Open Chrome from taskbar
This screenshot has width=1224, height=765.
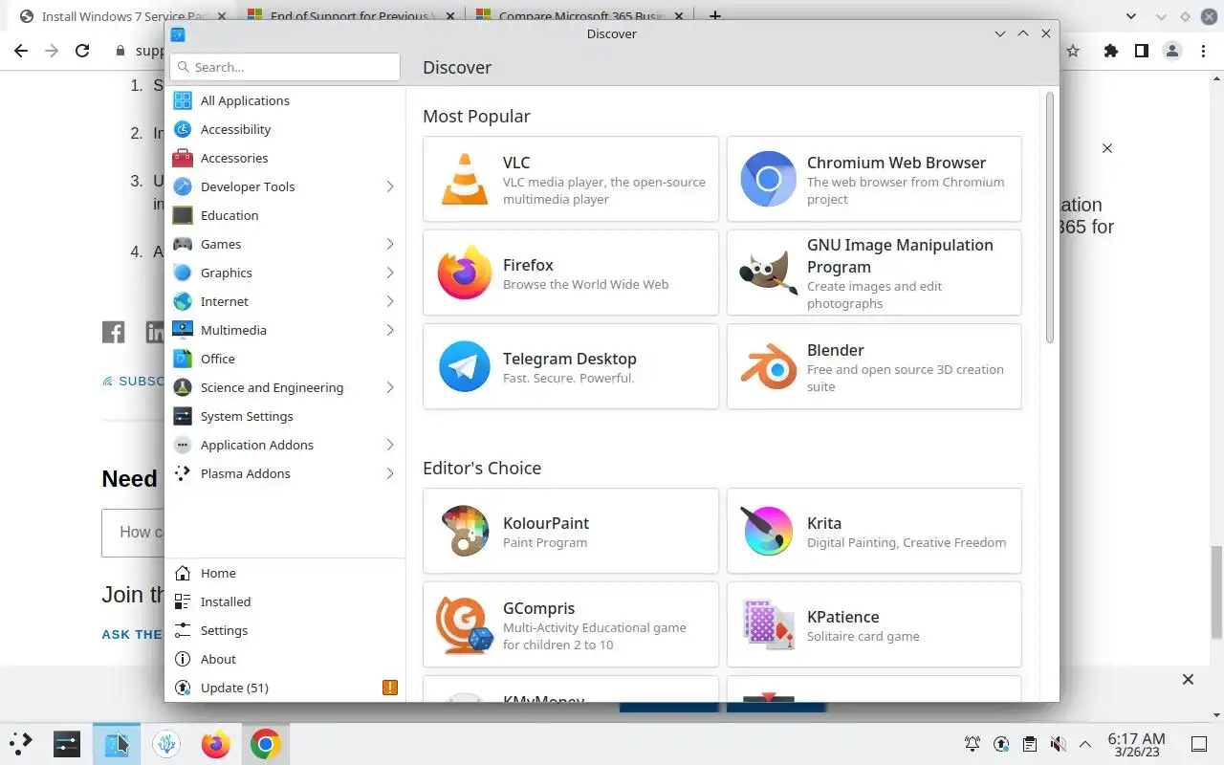pos(266,743)
